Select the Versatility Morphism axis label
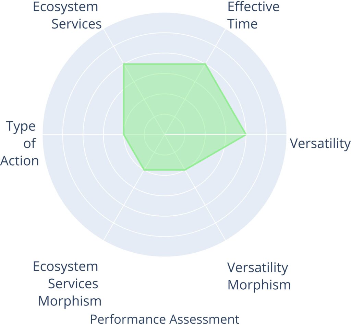Viewport: 351px width, 325px height. click(259, 276)
